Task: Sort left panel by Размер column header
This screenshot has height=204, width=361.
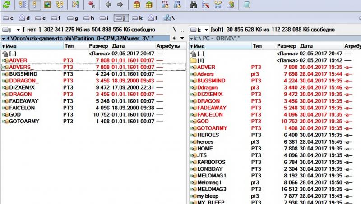Action: (x=98, y=46)
